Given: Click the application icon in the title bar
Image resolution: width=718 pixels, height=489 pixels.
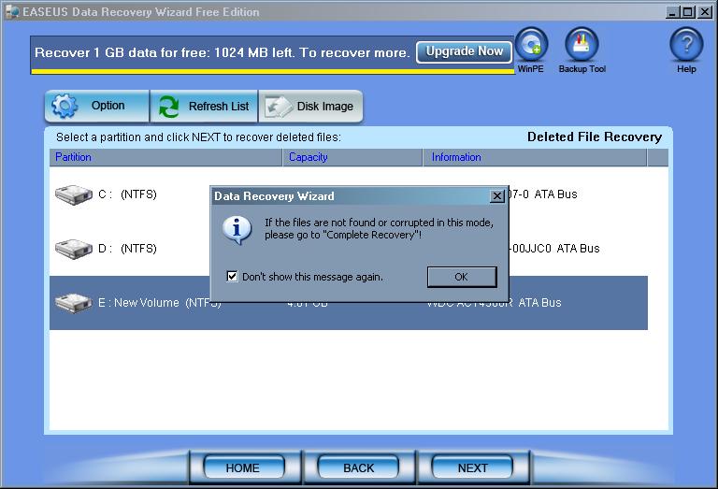Looking at the screenshot, I should point(12,12).
